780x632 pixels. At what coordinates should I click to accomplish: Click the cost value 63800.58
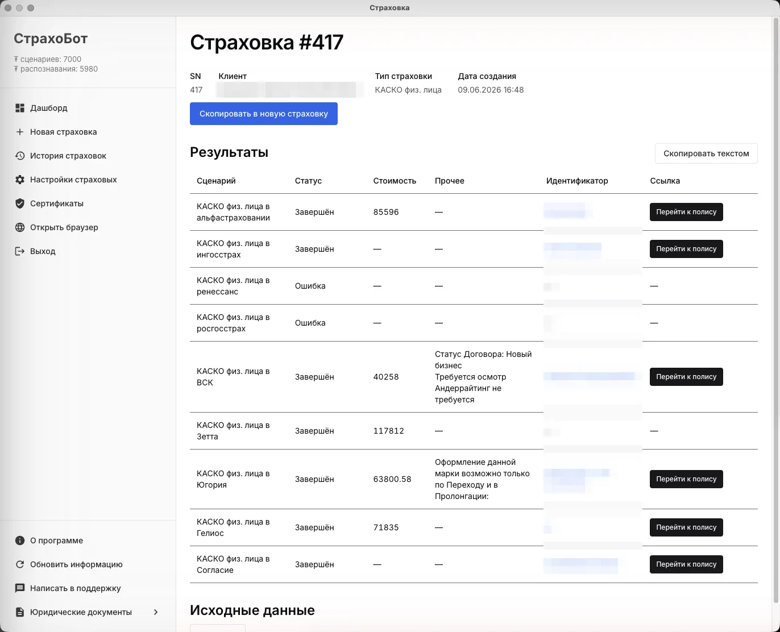pyautogui.click(x=392, y=479)
